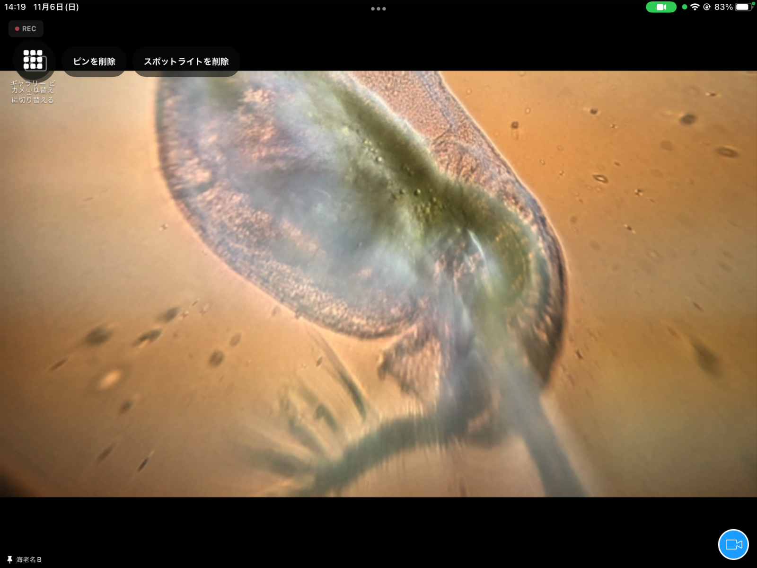
Task: Switch to gallery view using grid icon
Action: tap(33, 60)
